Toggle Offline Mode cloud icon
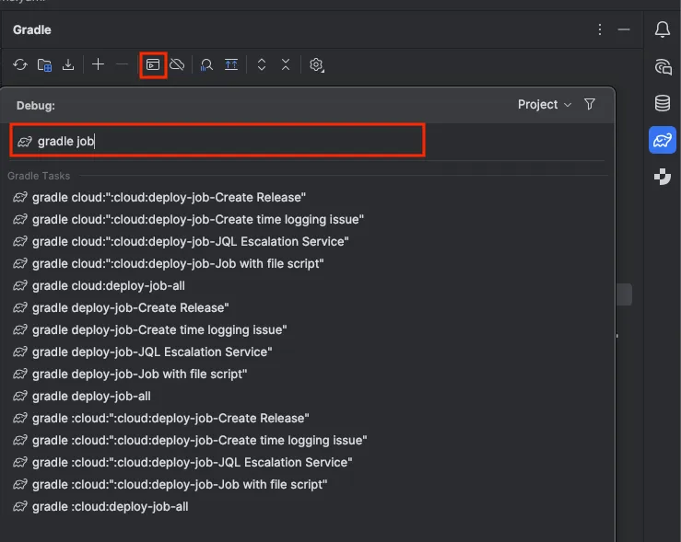 pos(177,65)
